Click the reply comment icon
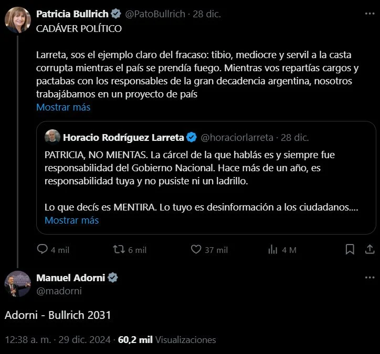The width and height of the screenshot is (380, 354). [43, 250]
